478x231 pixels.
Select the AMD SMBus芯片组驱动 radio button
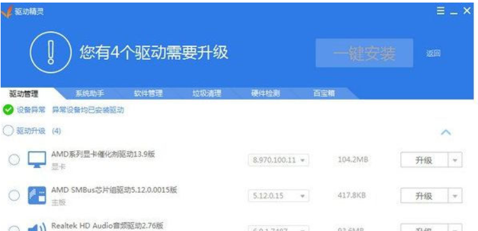14,195
